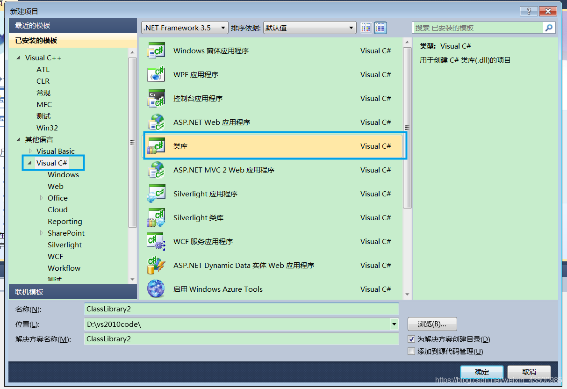Viewport: 567px width, 389px height.
Task: Click the Windows 窗体应用程序 template icon
Action: click(x=156, y=50)
